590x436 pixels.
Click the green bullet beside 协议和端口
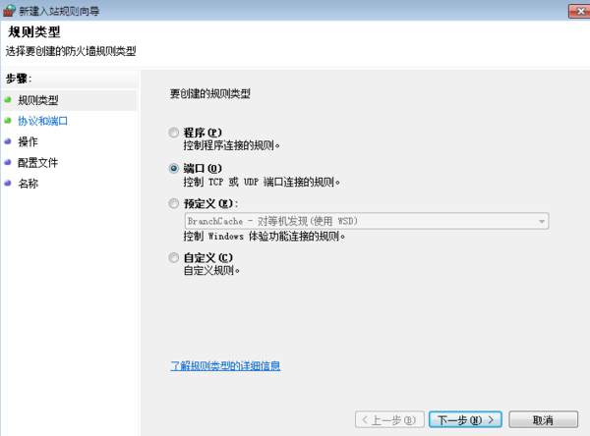coord(8,121)
